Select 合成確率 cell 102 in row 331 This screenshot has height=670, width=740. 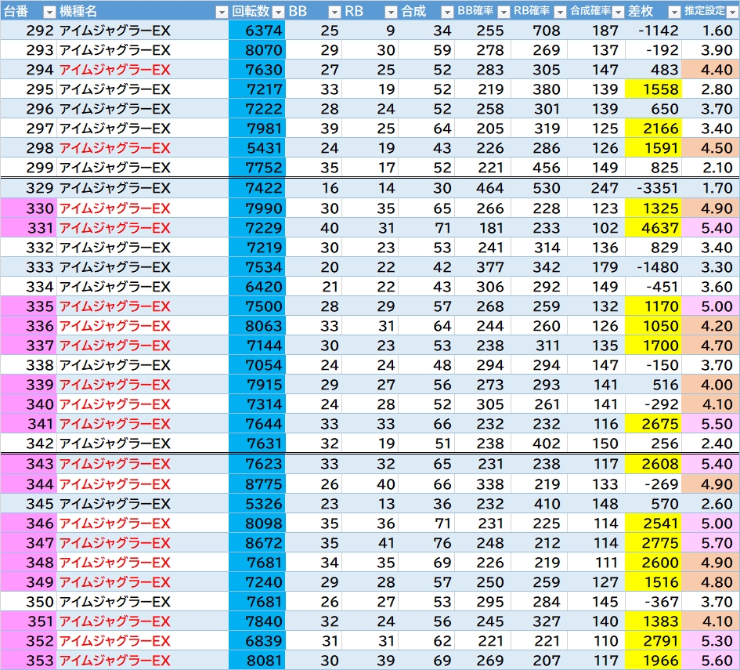pyautogui.click(x=597, y=228)
